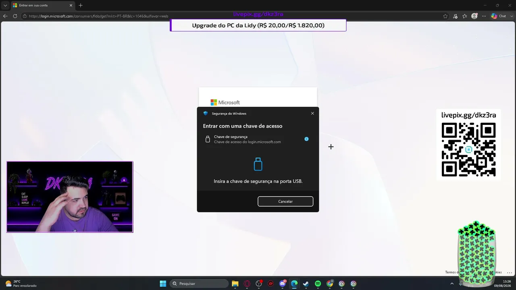This screenshot has height=290, width=516.
Task: Restore down the browser window
Action: coord(497,5)
